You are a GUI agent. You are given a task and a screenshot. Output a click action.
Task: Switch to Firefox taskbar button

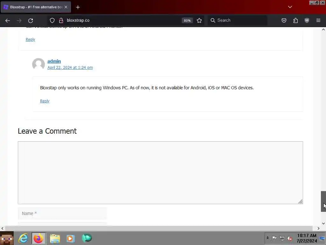[39, 238]
